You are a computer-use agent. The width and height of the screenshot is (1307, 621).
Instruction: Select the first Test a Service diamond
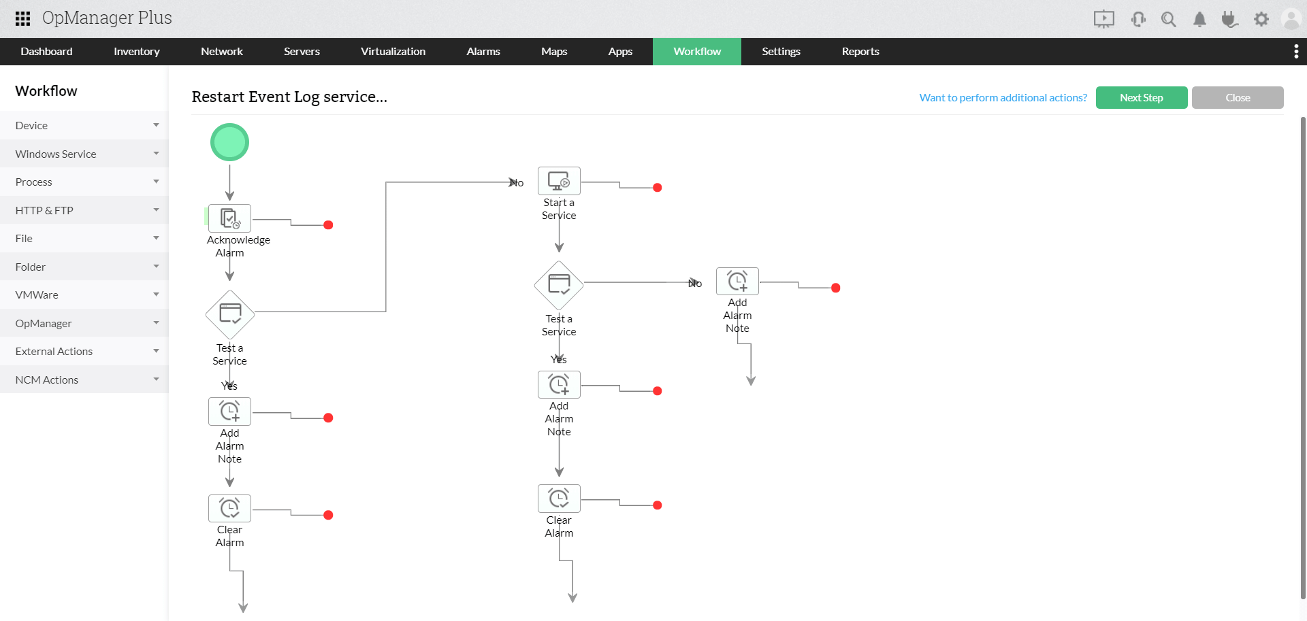pos(229,314)
